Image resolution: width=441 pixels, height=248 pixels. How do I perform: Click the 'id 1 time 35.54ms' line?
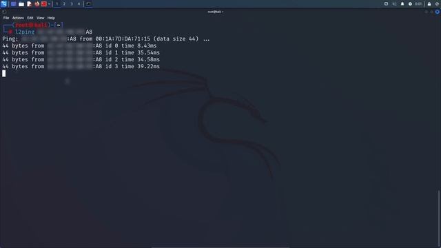point(132,52)
